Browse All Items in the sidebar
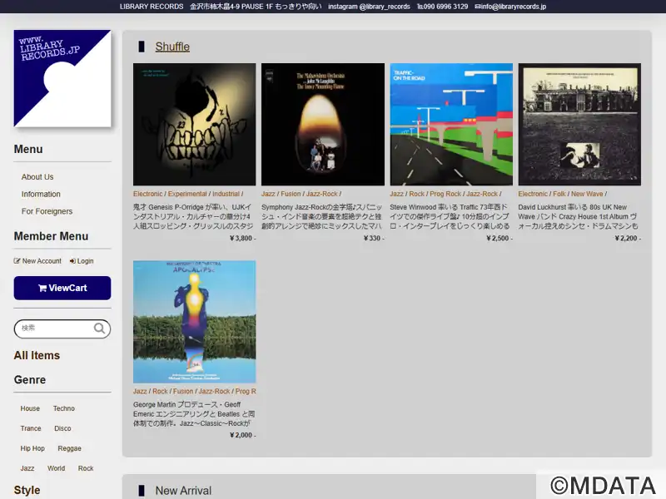 (x=37, y=355)
